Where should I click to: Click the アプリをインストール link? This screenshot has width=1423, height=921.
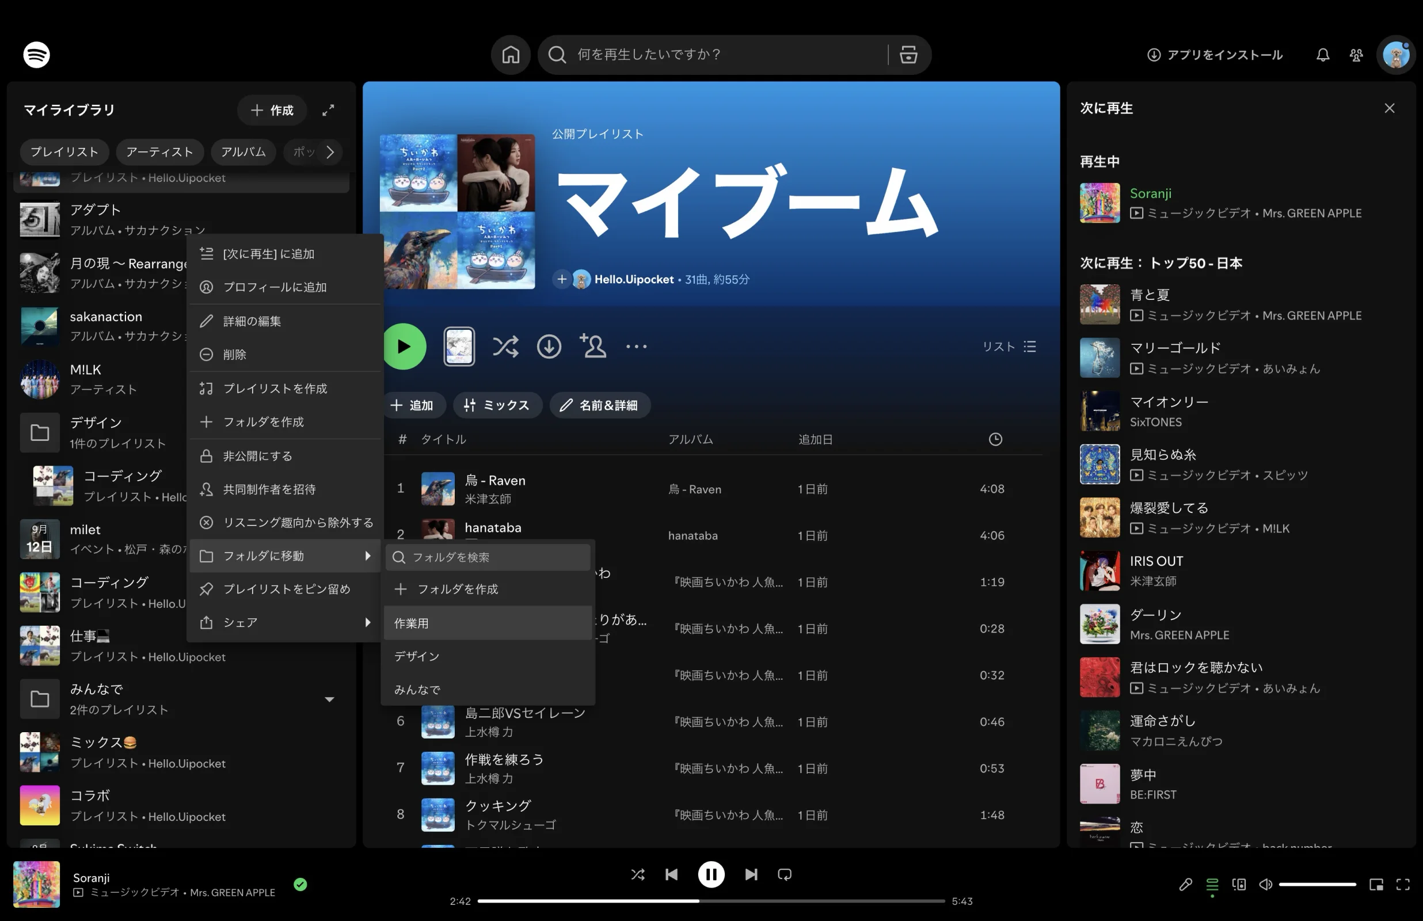pyautogui.click(x=1215, y=55)
